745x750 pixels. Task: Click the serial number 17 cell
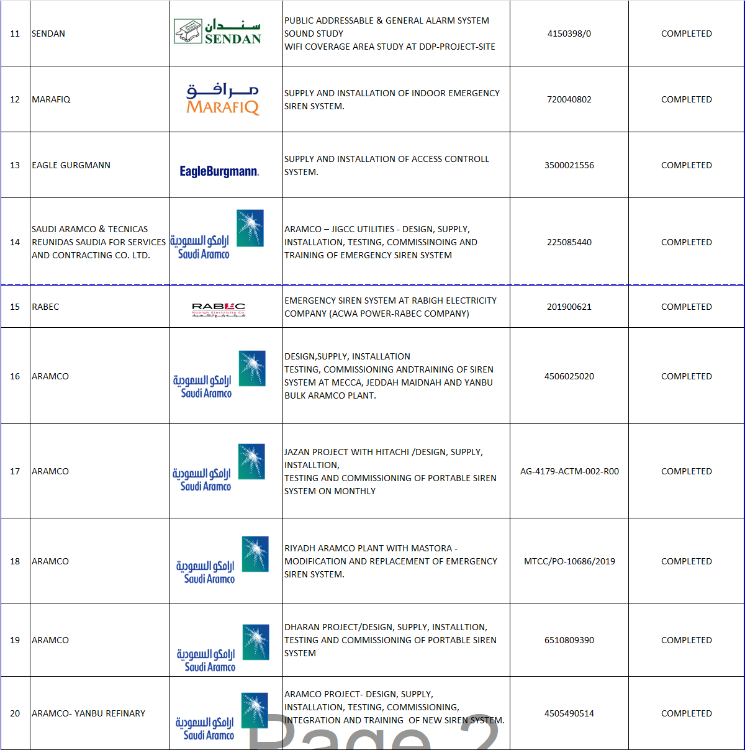click(15, 471)
